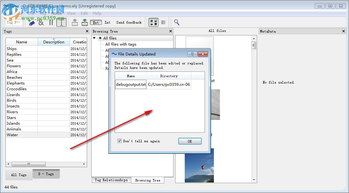
Task: Close the Tags panel
Action: pyautogui.click(x=87, y=31)
